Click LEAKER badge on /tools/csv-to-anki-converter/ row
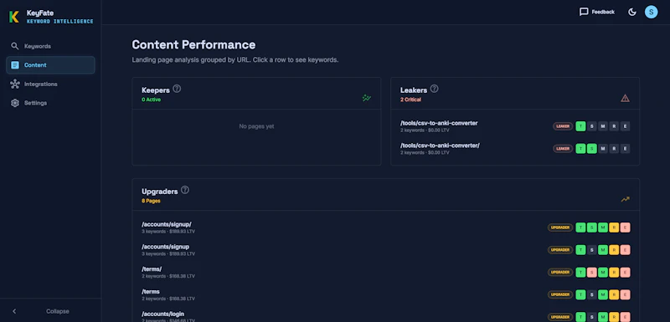 (x=563, y=148)
